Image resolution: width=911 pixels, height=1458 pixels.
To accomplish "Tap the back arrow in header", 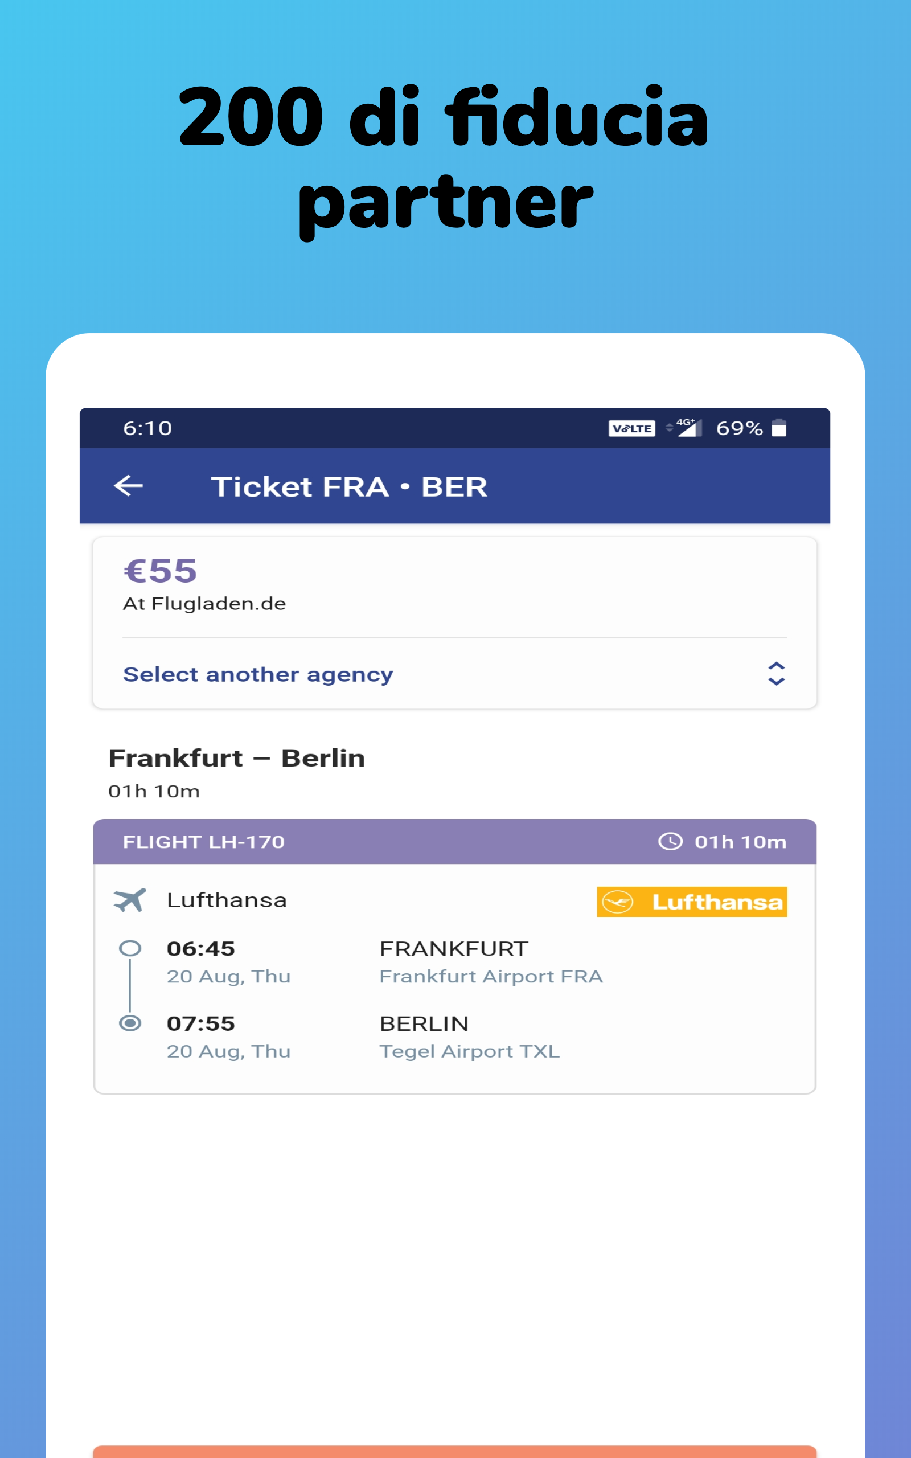I will [x=128, y=486].
